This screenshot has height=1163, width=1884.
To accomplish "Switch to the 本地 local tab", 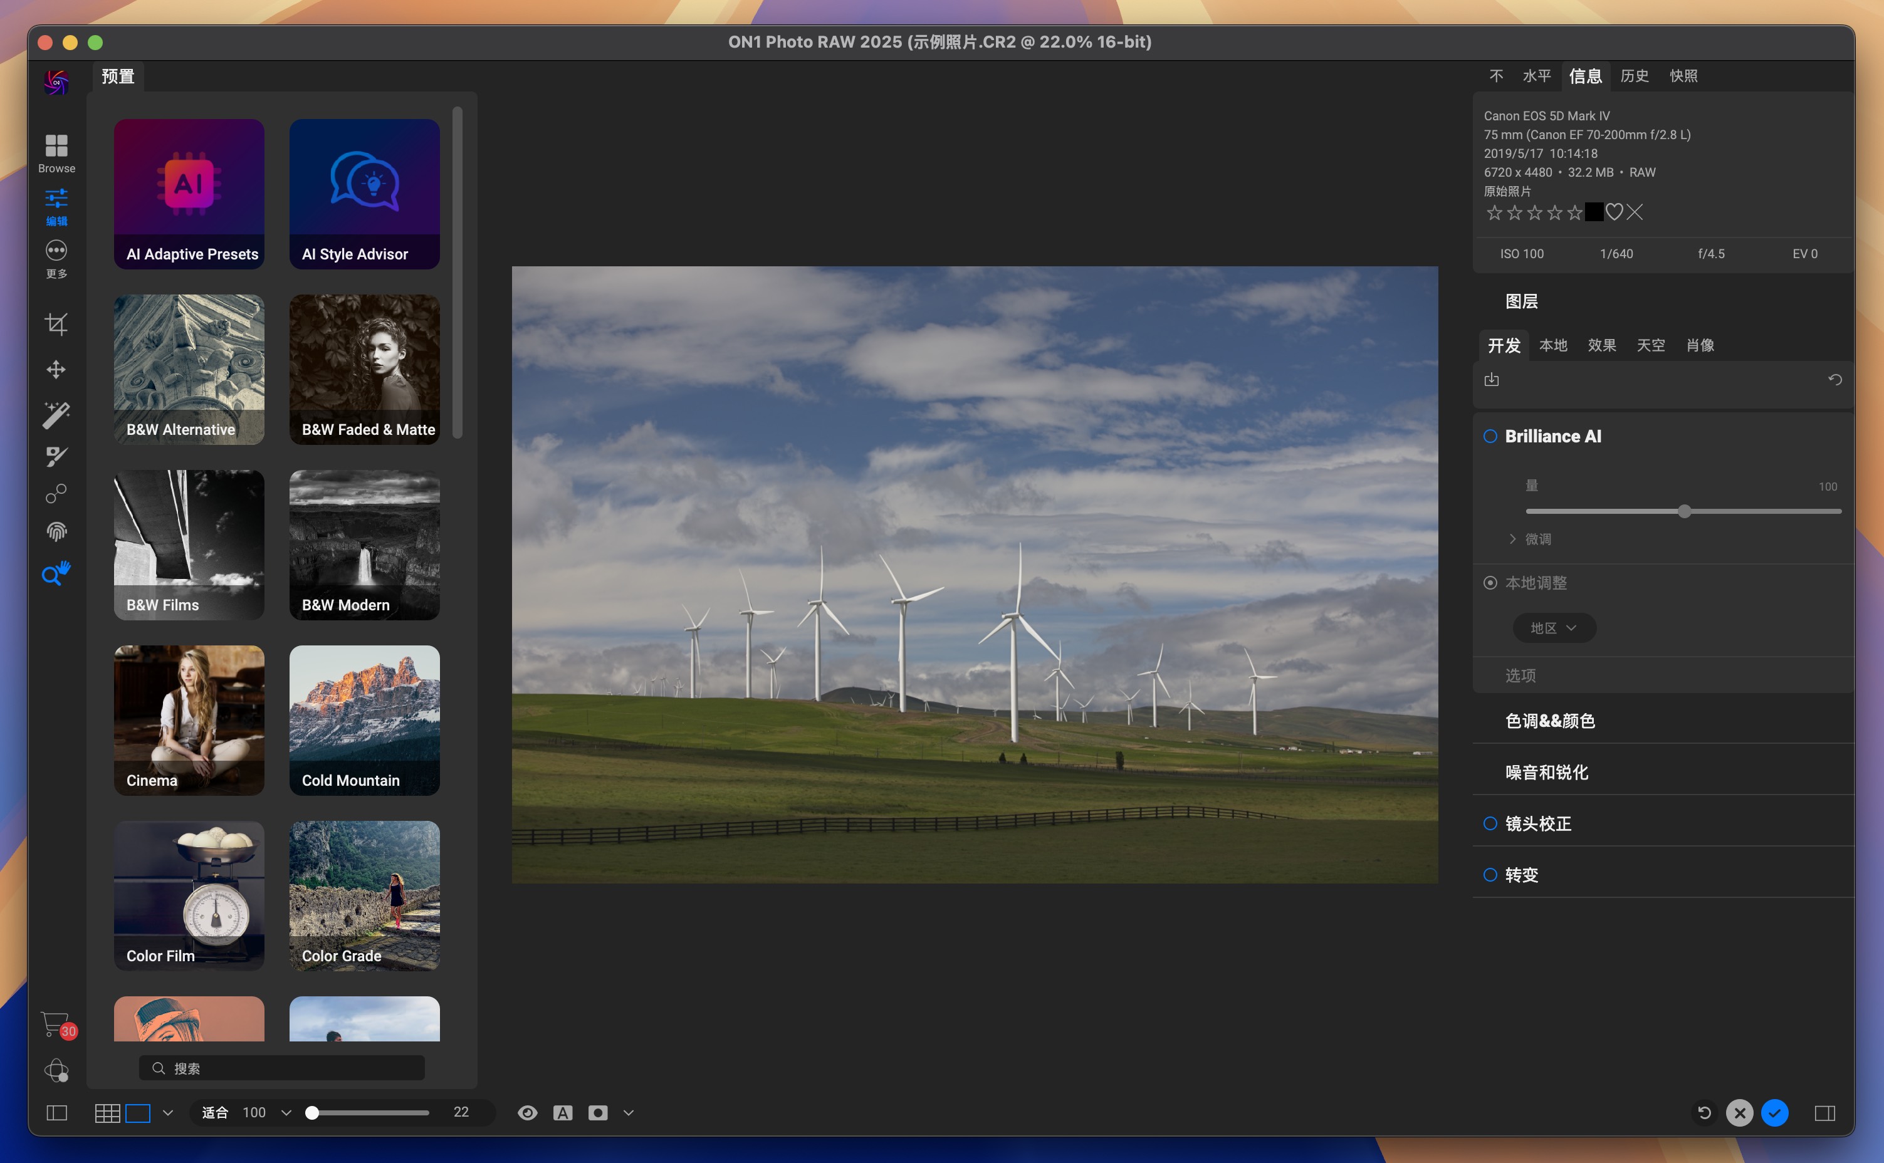I will [1552, 346].
